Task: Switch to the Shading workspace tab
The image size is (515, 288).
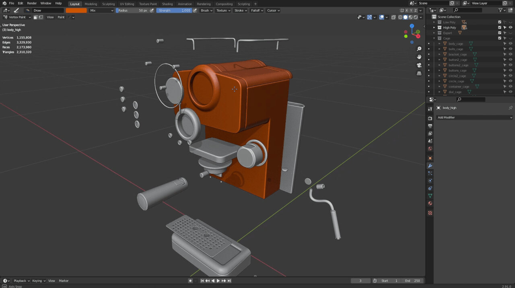Action: 167,4
